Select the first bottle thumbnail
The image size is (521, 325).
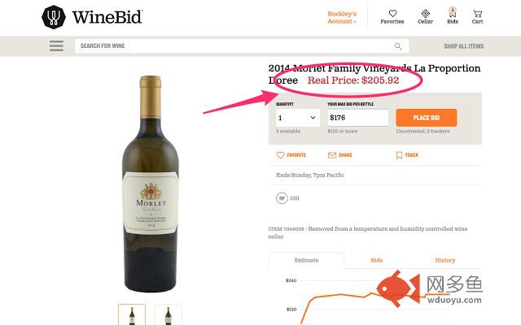[x=132, y=314]
